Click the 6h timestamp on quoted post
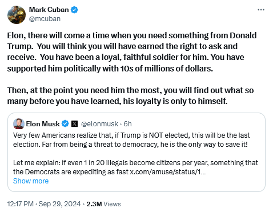This screenshot has height=216, width=273. point(127,124)
